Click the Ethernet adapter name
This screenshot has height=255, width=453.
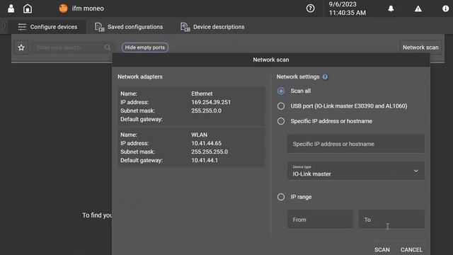202,93
